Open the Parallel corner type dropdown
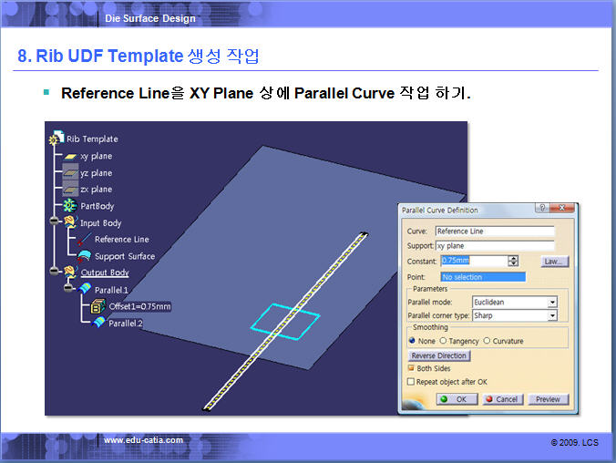This screenshot has width=616, height=463. point(551,315)
